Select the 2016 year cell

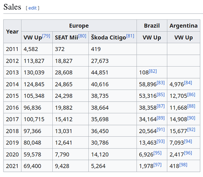(12, 108)
